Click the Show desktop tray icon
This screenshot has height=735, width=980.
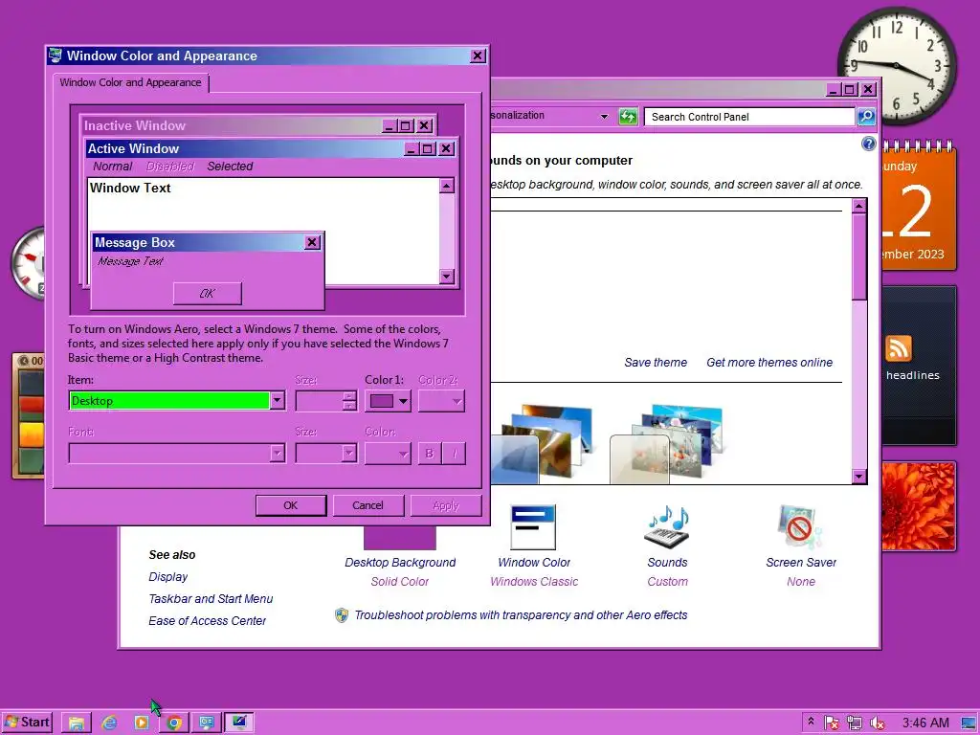point(969,724)
